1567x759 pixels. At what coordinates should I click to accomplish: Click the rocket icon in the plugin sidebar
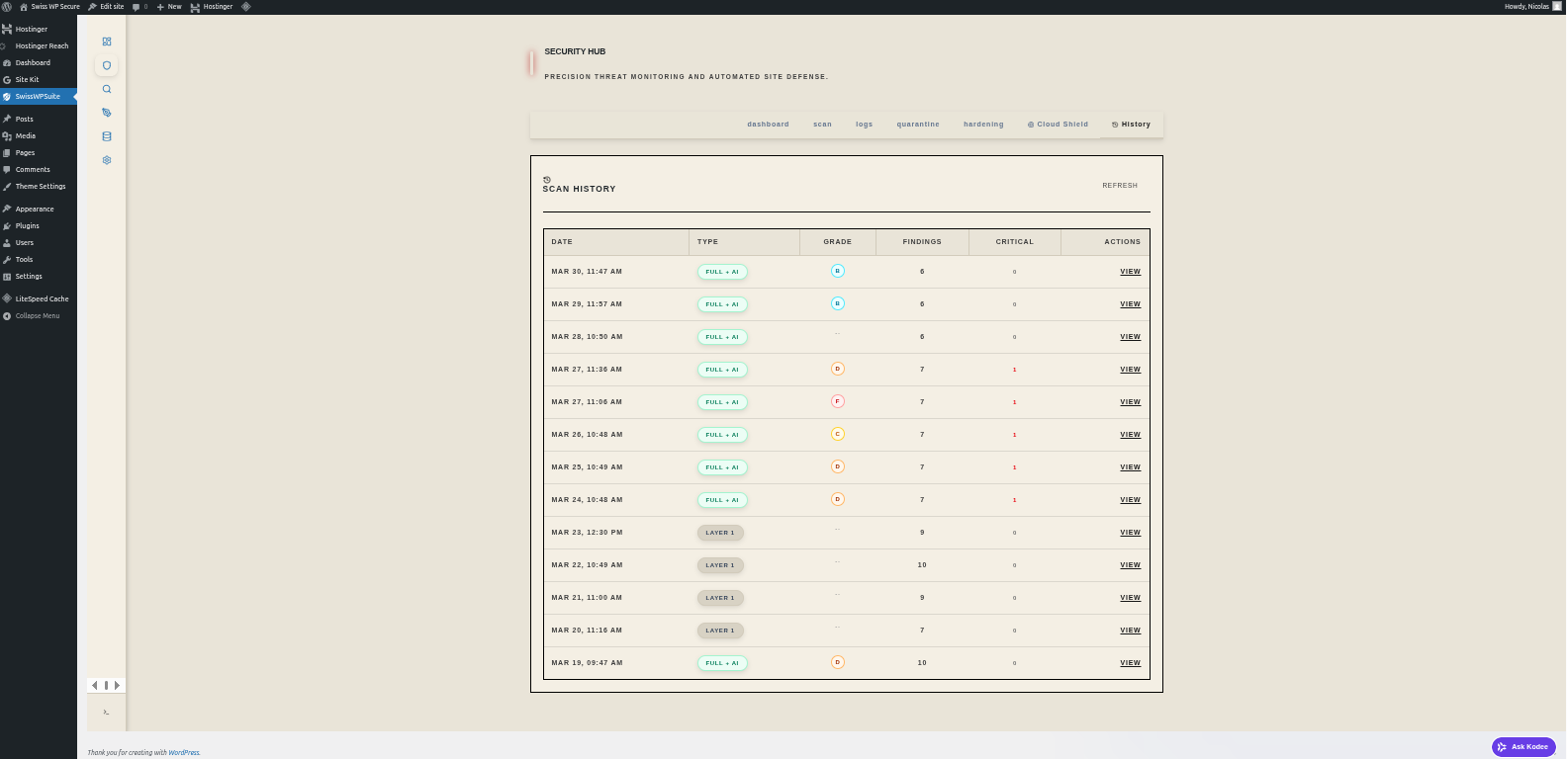coord(107,113)
